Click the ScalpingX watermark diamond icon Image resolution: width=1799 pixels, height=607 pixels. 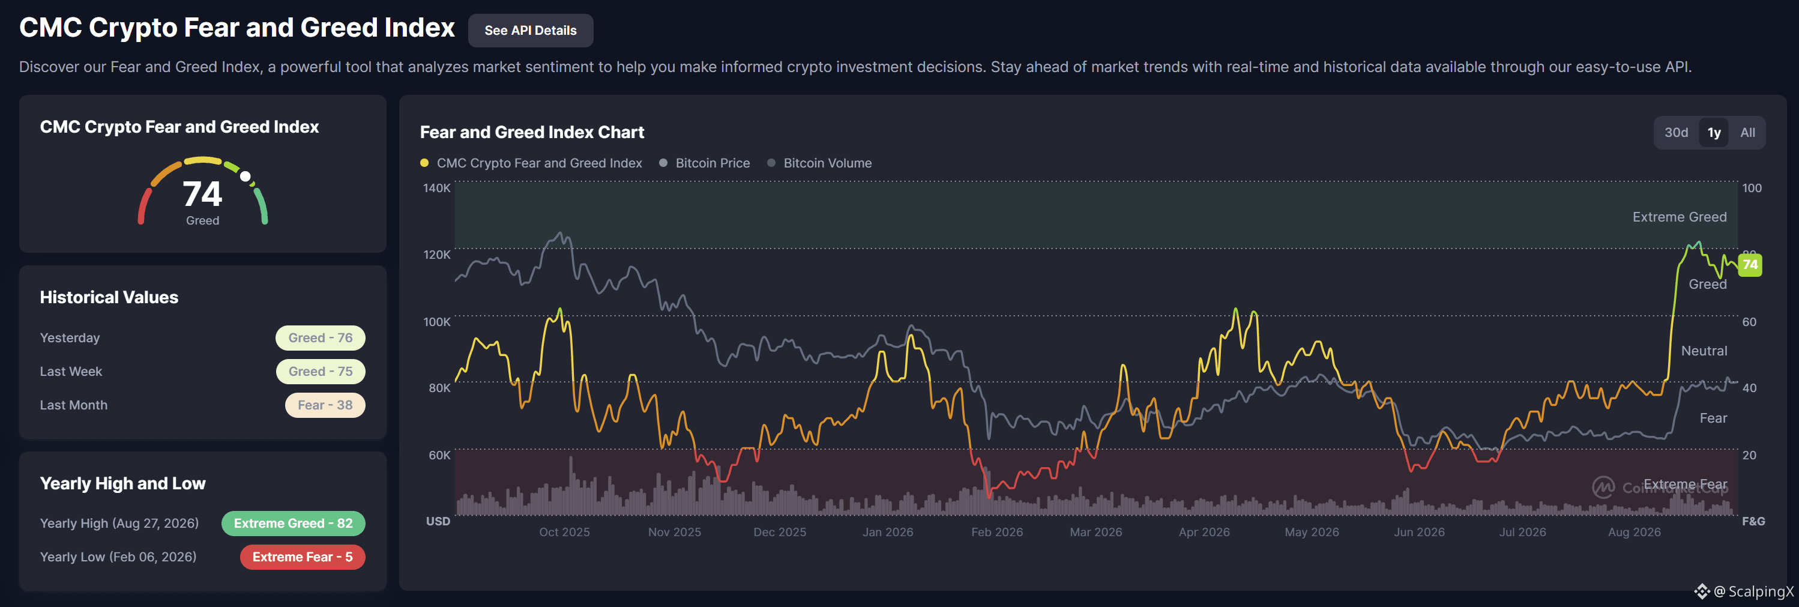[x=1702, y=591]
